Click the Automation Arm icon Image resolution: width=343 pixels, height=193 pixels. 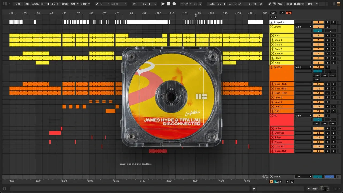[186, 4]
